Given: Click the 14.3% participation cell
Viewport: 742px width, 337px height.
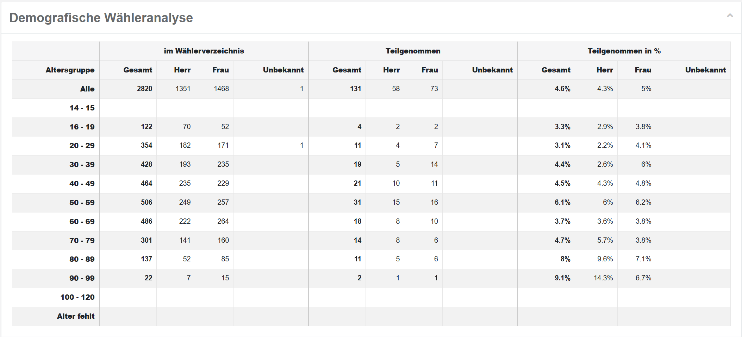Looking at the screenshot, I should 603,278.
